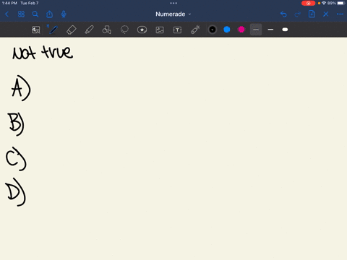Select the Image insert tool
This screenshot has height=260, width=347.
(160, 30)
